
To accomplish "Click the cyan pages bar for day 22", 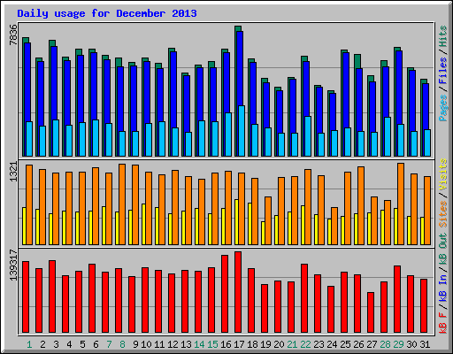I will 308,136.
